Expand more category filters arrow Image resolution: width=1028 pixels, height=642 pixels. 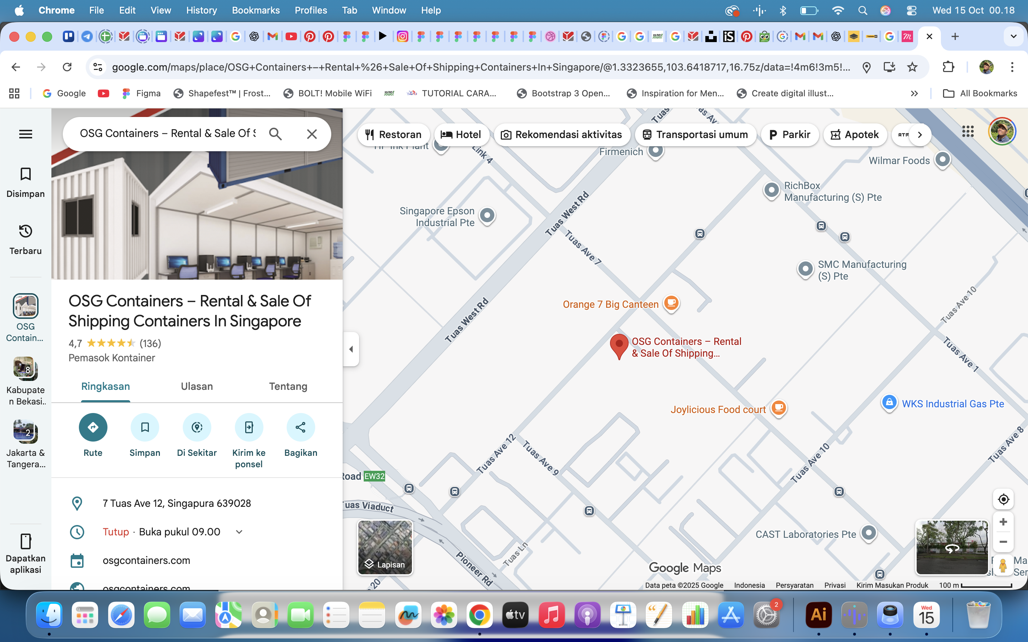[x=920, y=134]
